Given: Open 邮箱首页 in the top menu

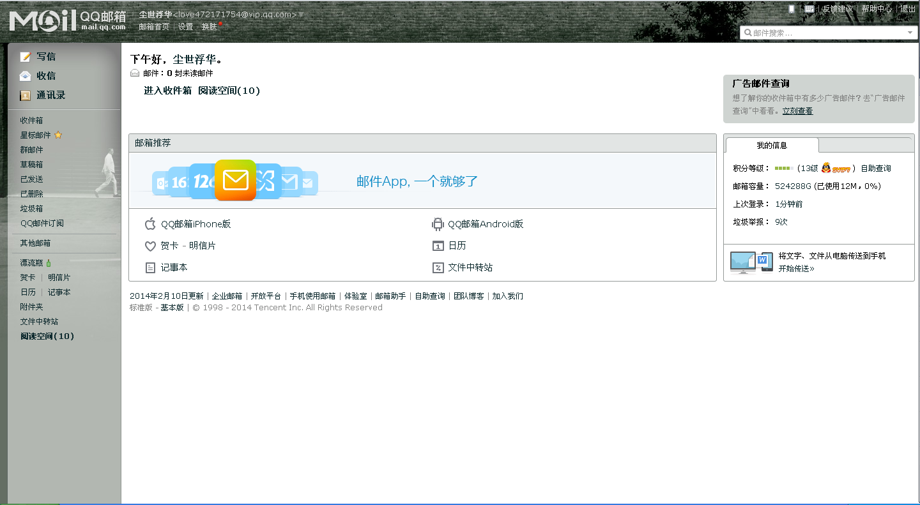Looking at the screenshot, I should (154, 27).
